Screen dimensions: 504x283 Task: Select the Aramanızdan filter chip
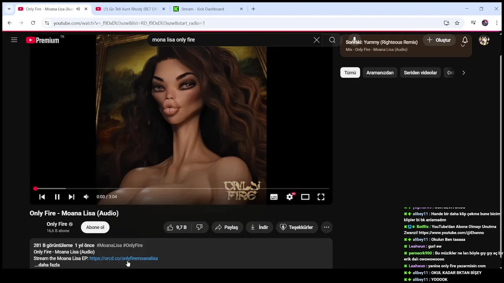(x=380, y=73)
